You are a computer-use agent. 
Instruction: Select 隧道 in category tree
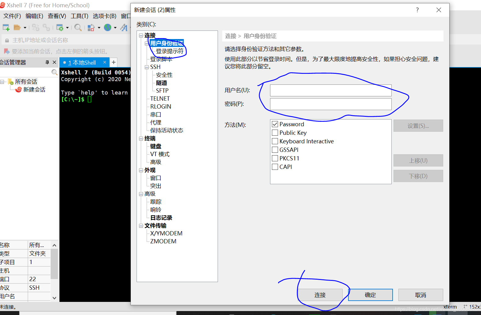162,83
